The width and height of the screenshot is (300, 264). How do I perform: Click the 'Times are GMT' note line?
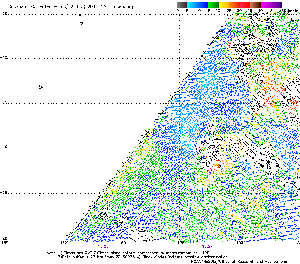tap(128, 253)
